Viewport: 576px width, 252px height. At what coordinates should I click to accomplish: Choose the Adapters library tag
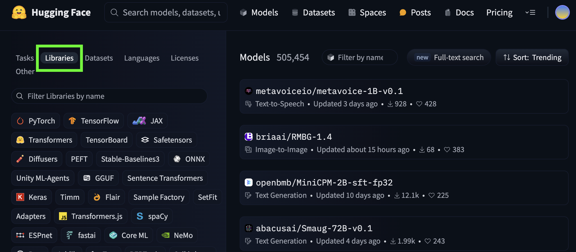click(x=31, y=216)
